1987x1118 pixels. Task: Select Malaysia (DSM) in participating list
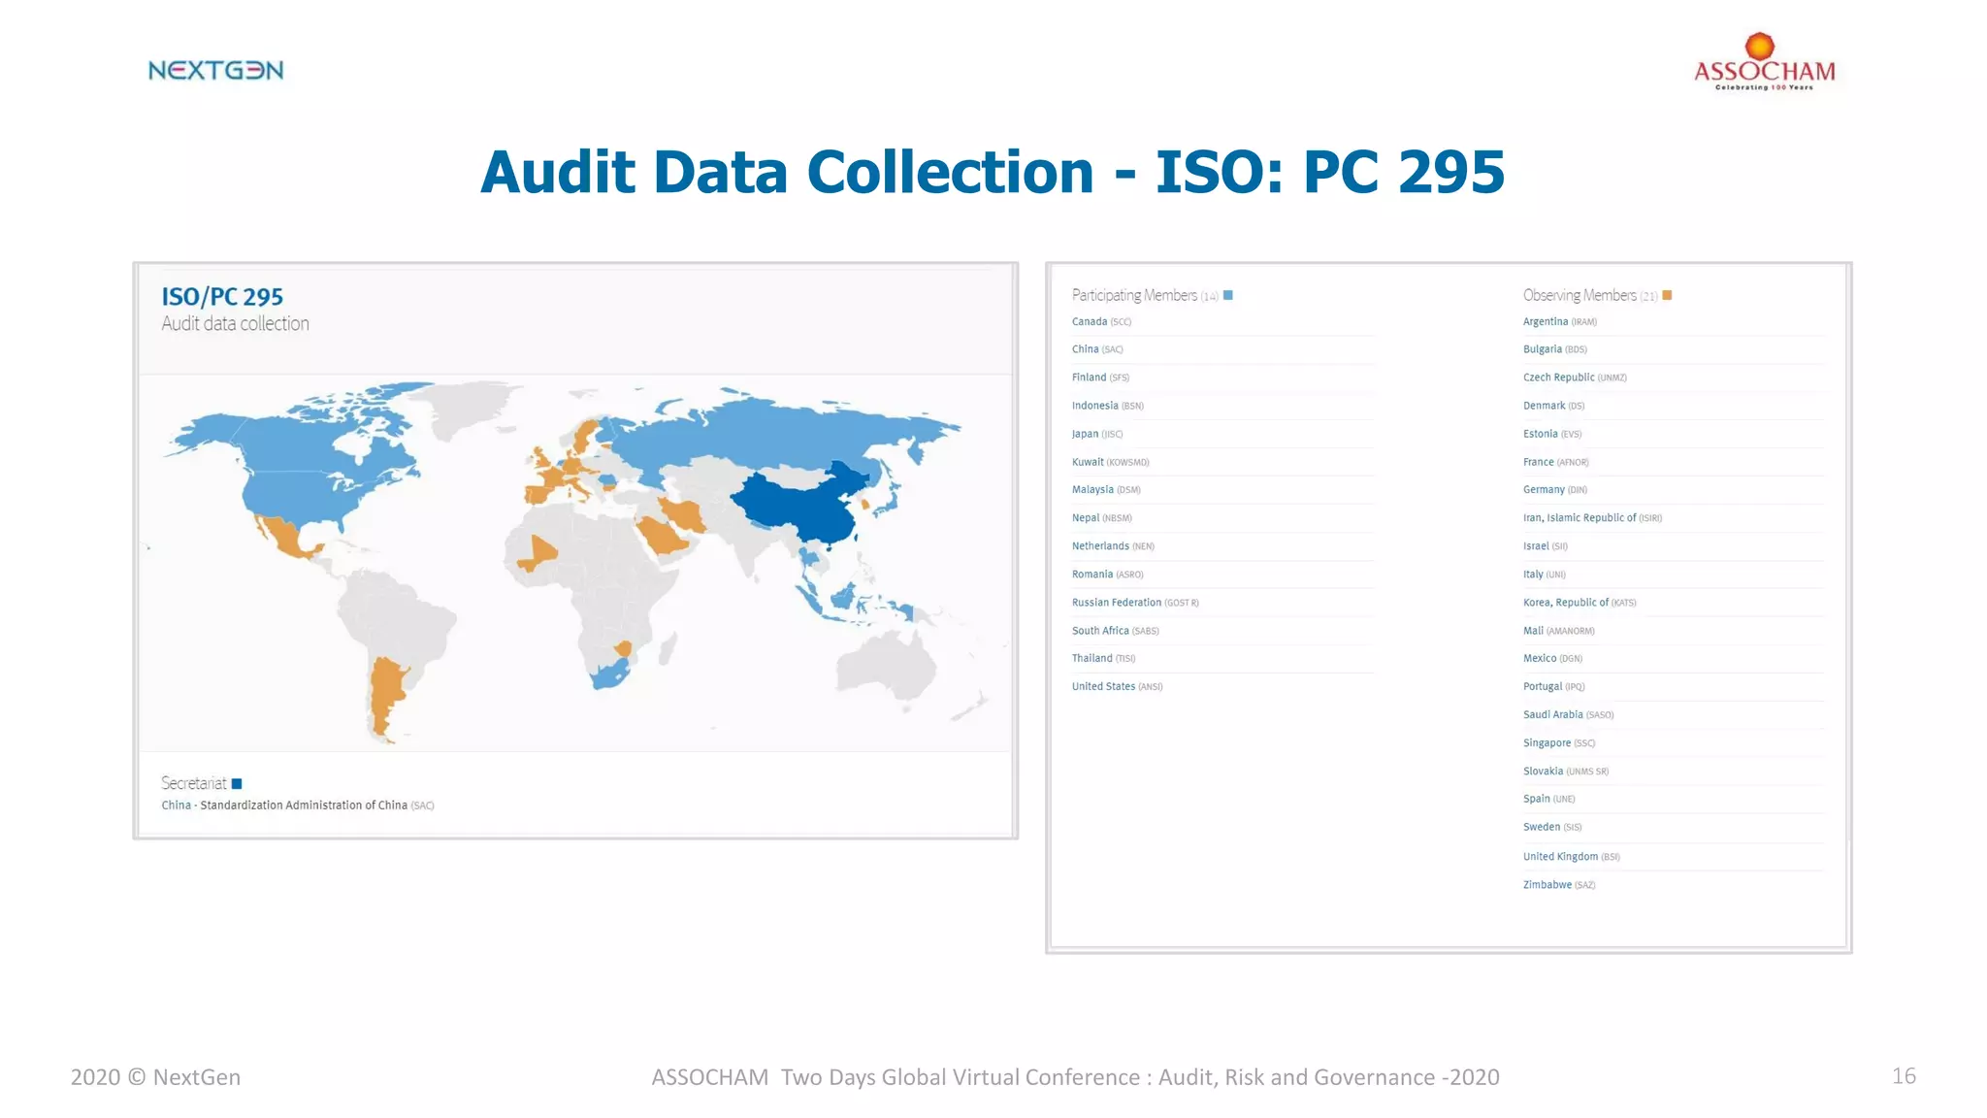[x=1106, y=490]
